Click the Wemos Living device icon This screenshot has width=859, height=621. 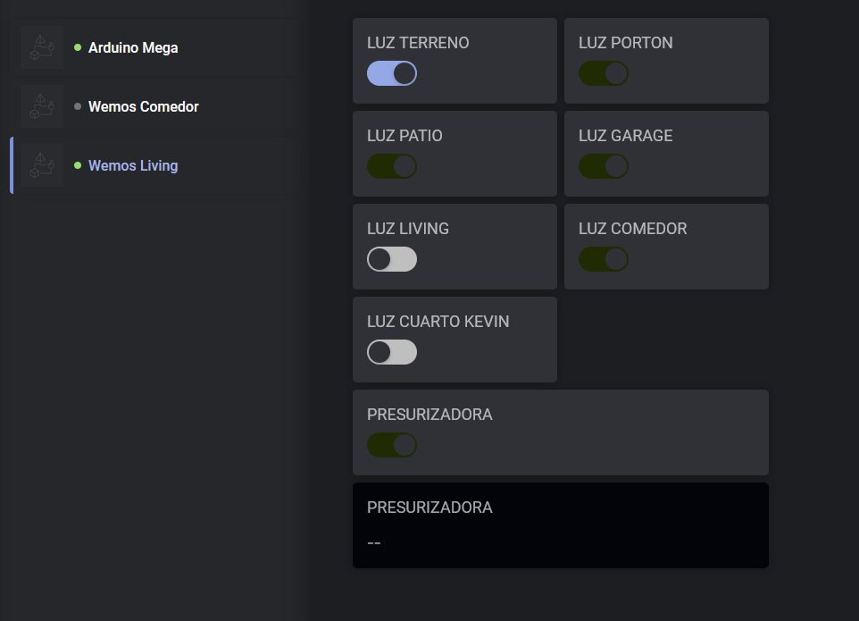42,165
